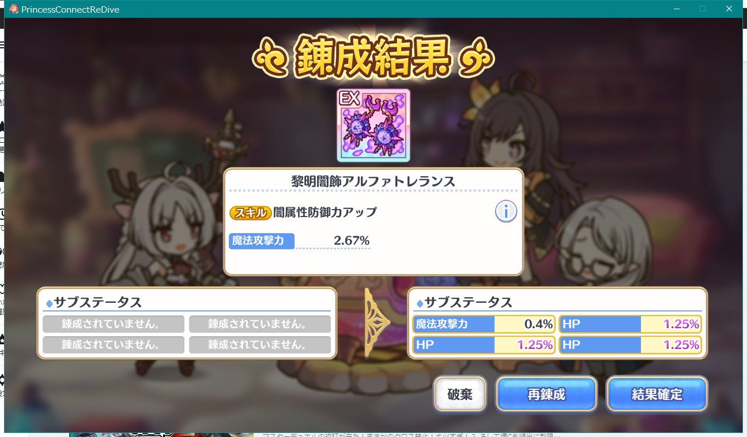This screenshot has width=747, height=437.
Task: Click the 破棄 discard button
Action: tap(460, 394)
